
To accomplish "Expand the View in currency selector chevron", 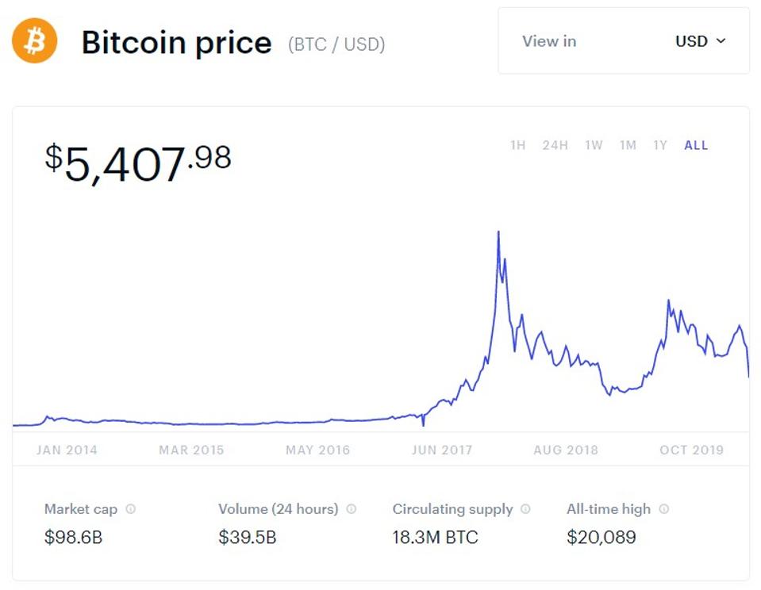I will click(x=721, y=41).
